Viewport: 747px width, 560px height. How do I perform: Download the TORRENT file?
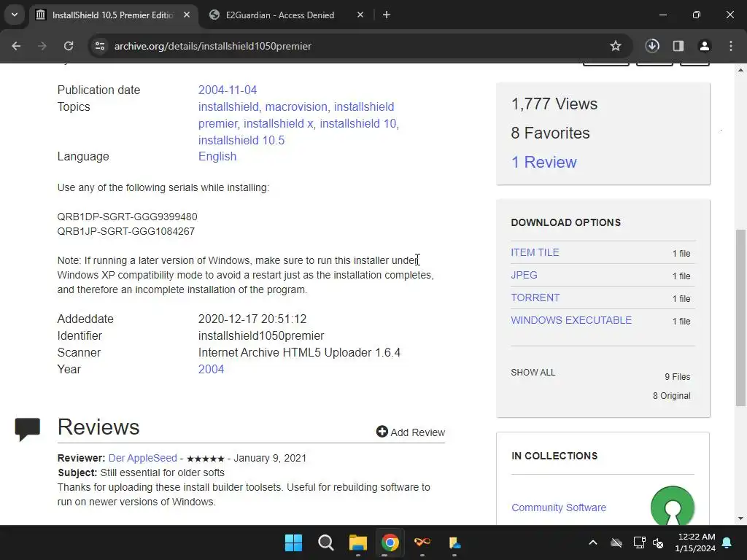coord(535,297)
